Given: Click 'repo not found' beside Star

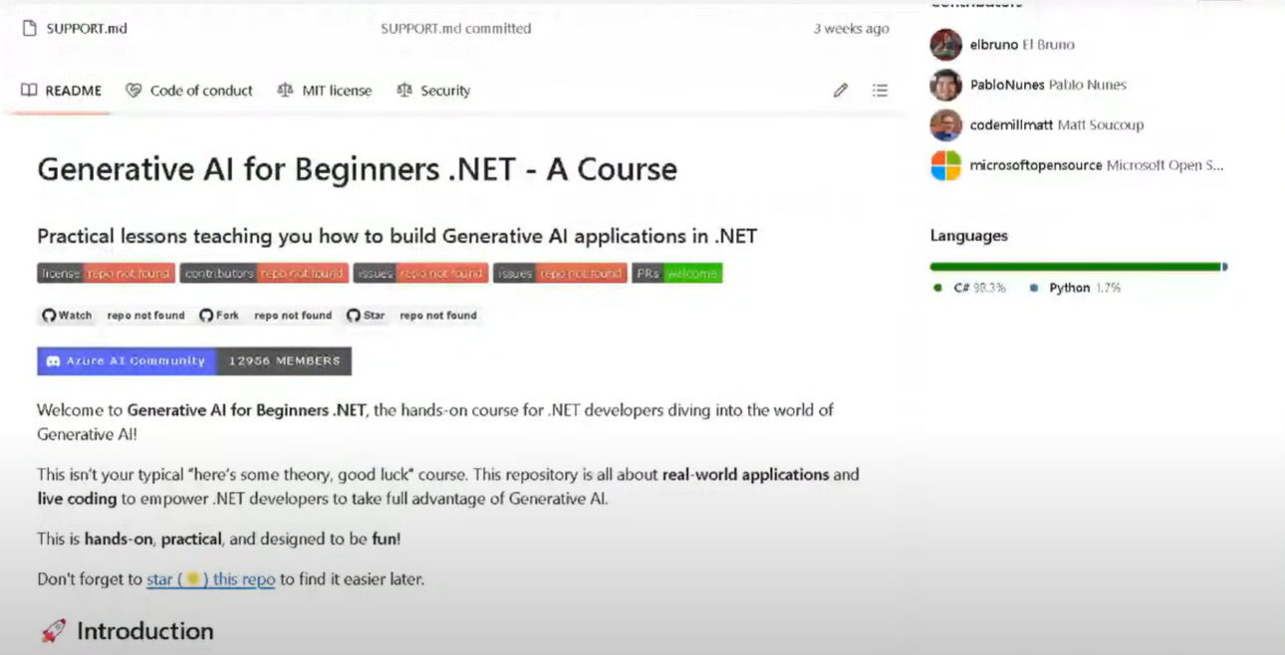Looking at the screenshot, I should pyautogui.click(x=438, y=316).
